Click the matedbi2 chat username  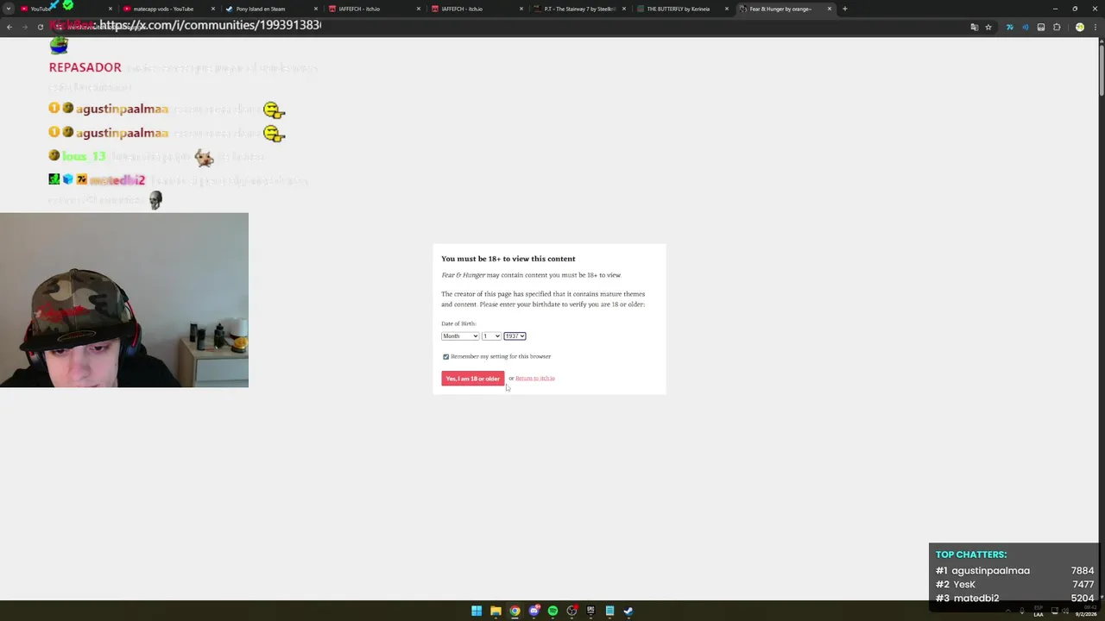click(x=117, y=180)
